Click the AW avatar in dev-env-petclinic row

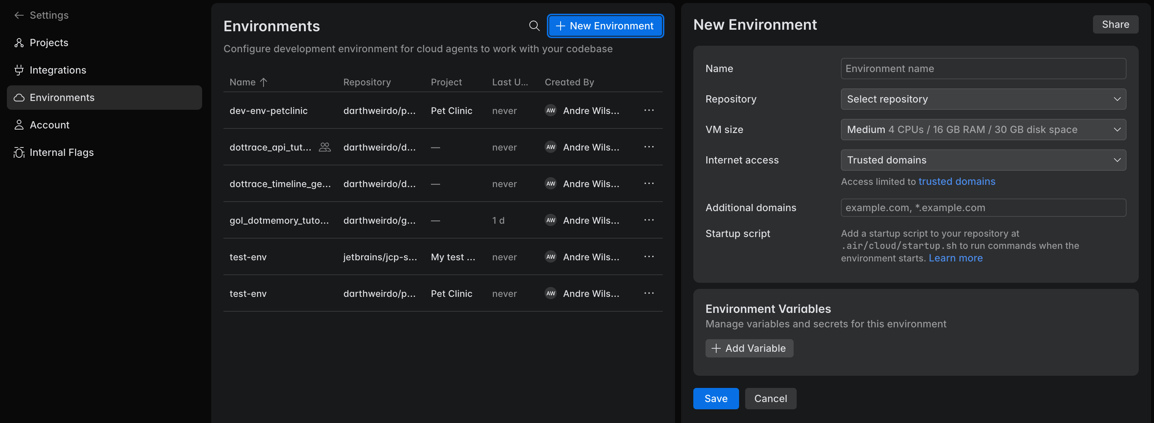(x=551, y=110)
